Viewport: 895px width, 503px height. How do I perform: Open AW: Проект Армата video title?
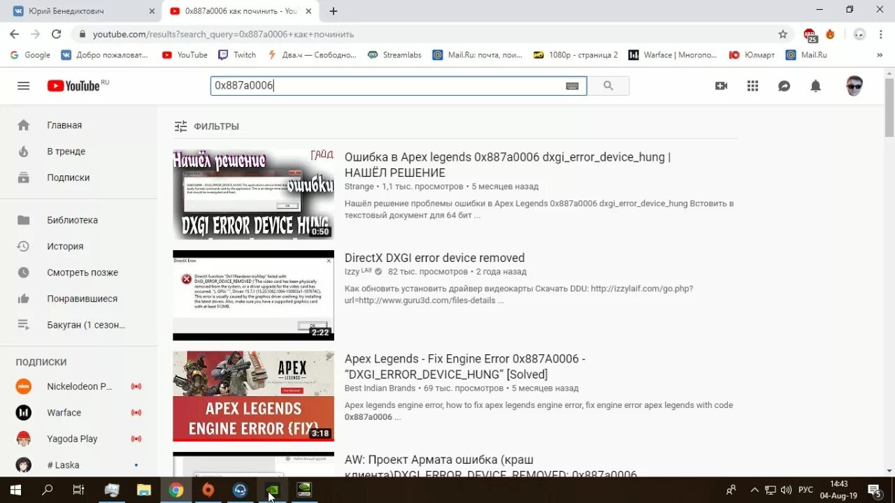[491, 467]
